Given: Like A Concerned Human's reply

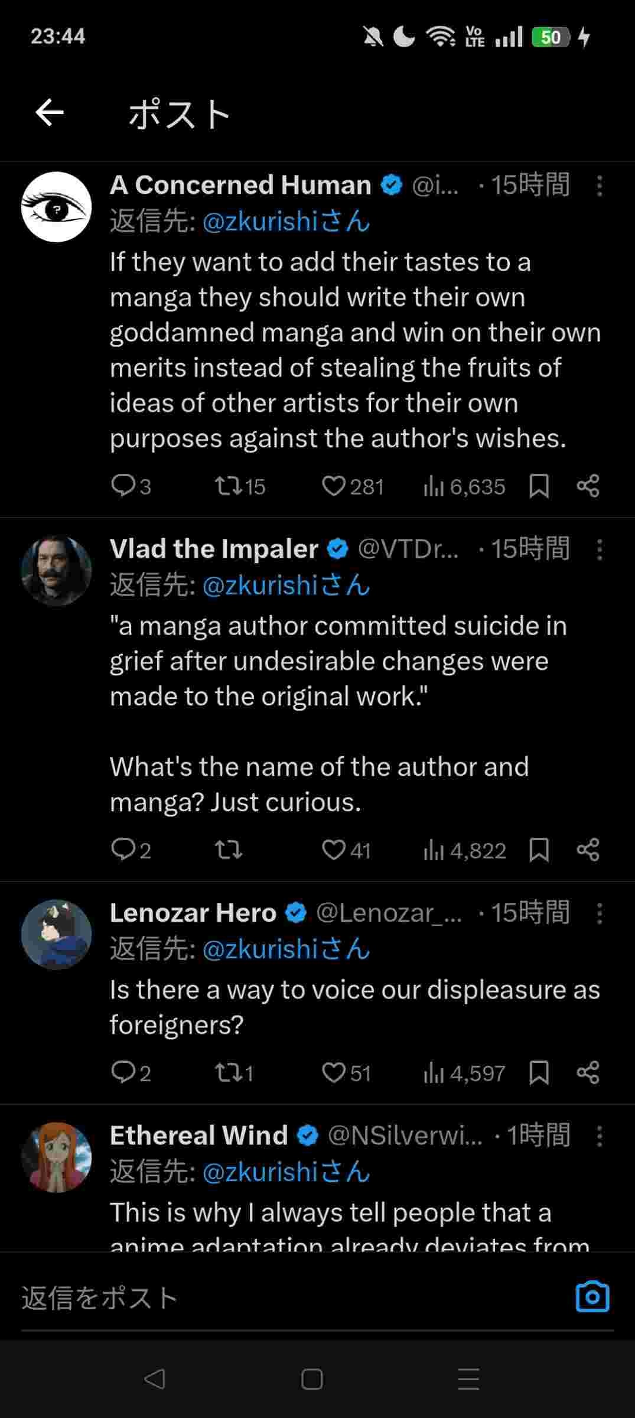Looking at the screenshot, I should pyautogui.click(x=334, y=486).
